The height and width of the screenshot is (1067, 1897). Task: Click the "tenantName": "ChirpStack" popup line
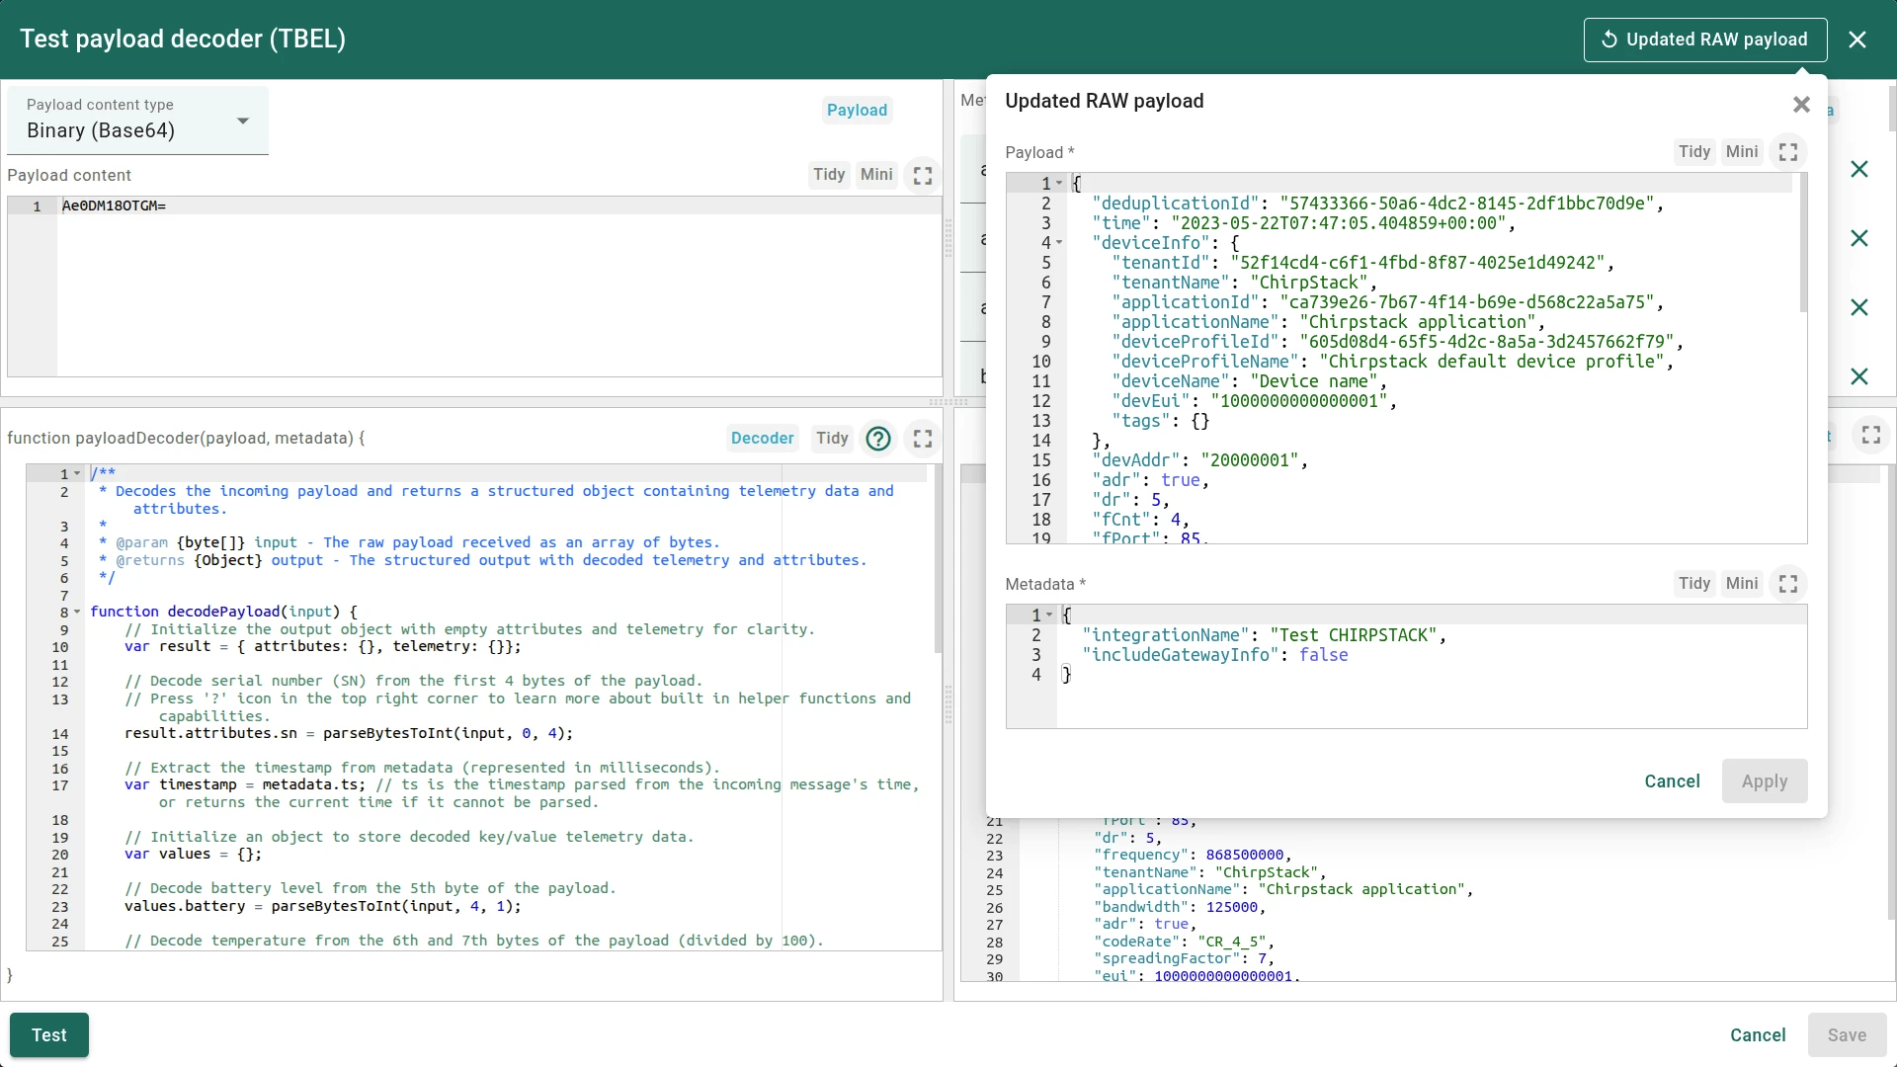(x=1244, y=283)
